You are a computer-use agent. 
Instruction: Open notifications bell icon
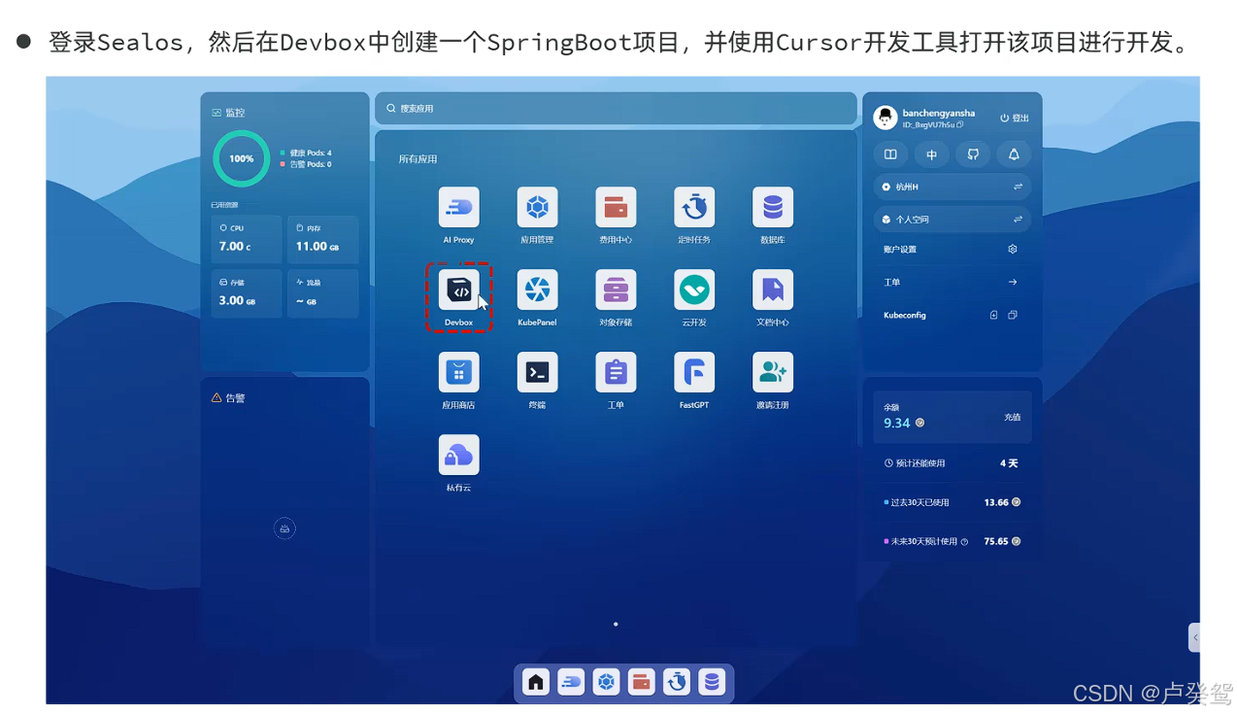(x=1014, y=154)
